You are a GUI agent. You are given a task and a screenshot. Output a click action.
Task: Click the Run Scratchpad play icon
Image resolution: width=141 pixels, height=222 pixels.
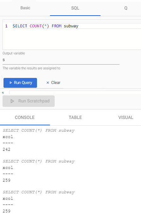12,101
